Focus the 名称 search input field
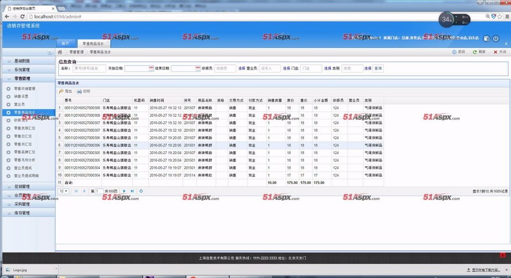Viewport: 511px width, 278px height. 89,68
